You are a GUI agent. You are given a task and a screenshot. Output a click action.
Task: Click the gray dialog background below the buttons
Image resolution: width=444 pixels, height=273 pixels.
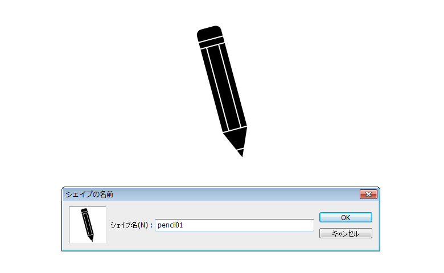click(x=346, y=245)
